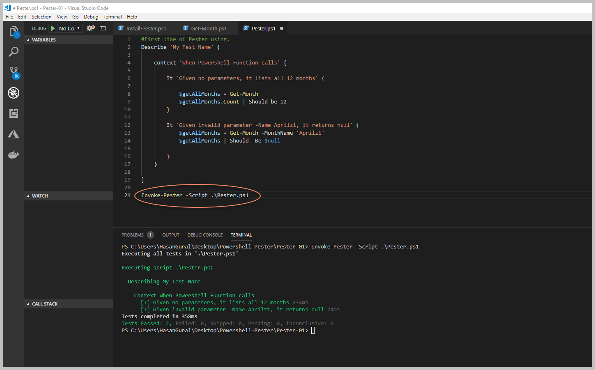Switch to Get-Month.ps1 tab

(x=209, y=28)
